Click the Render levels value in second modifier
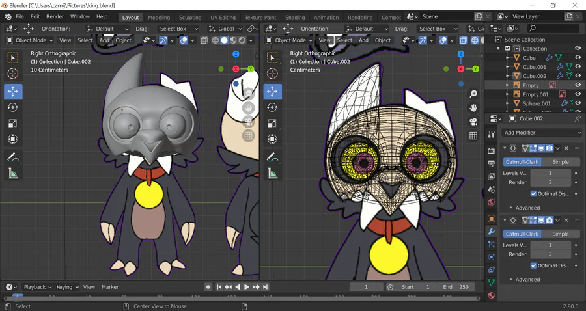This screenshot has height=311, width=586. click(550, 254)
